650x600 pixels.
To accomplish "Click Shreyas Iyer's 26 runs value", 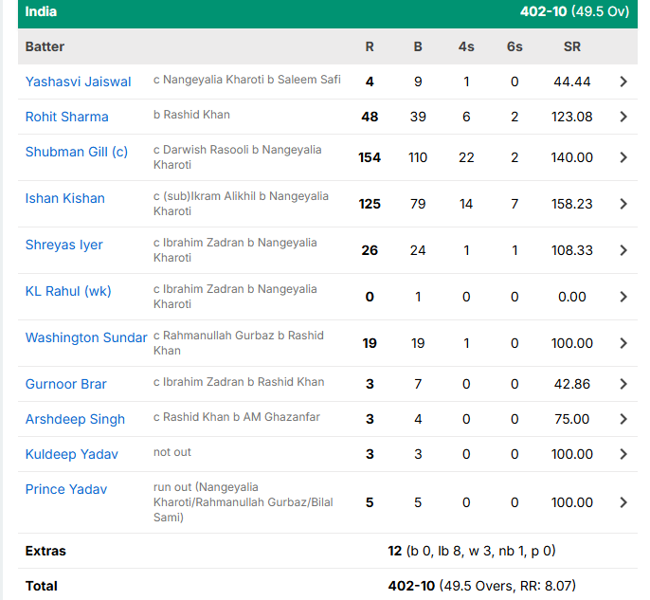I will tap(370, 250).
